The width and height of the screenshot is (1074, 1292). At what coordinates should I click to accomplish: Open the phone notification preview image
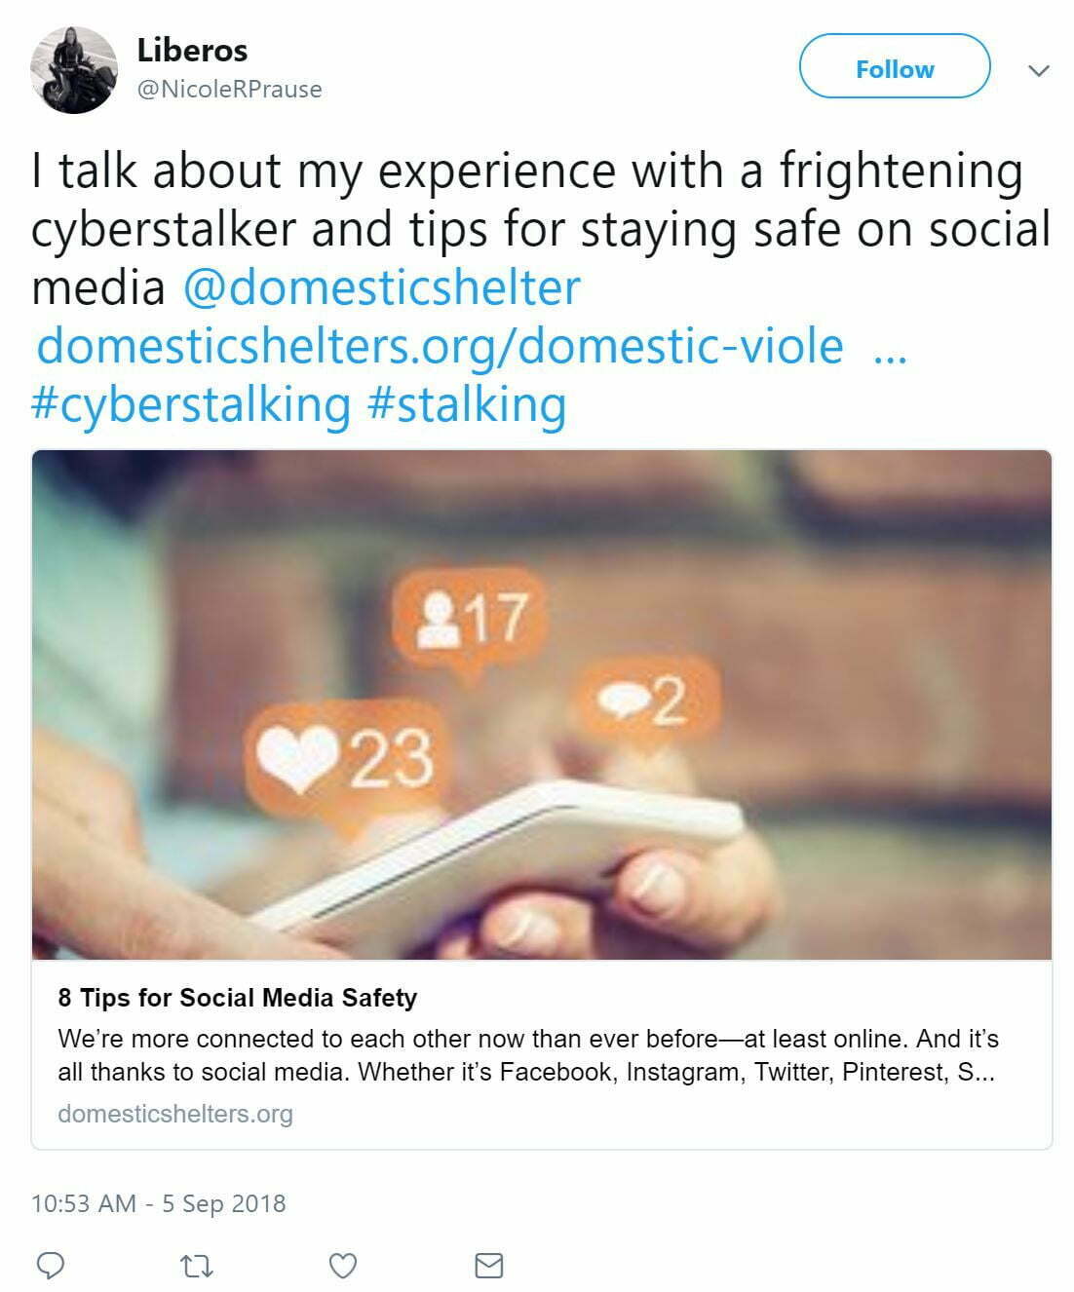(x=542, y=703)
